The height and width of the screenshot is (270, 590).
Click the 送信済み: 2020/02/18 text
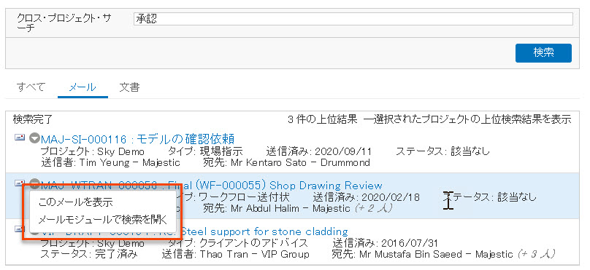click(x=366, y=197)
